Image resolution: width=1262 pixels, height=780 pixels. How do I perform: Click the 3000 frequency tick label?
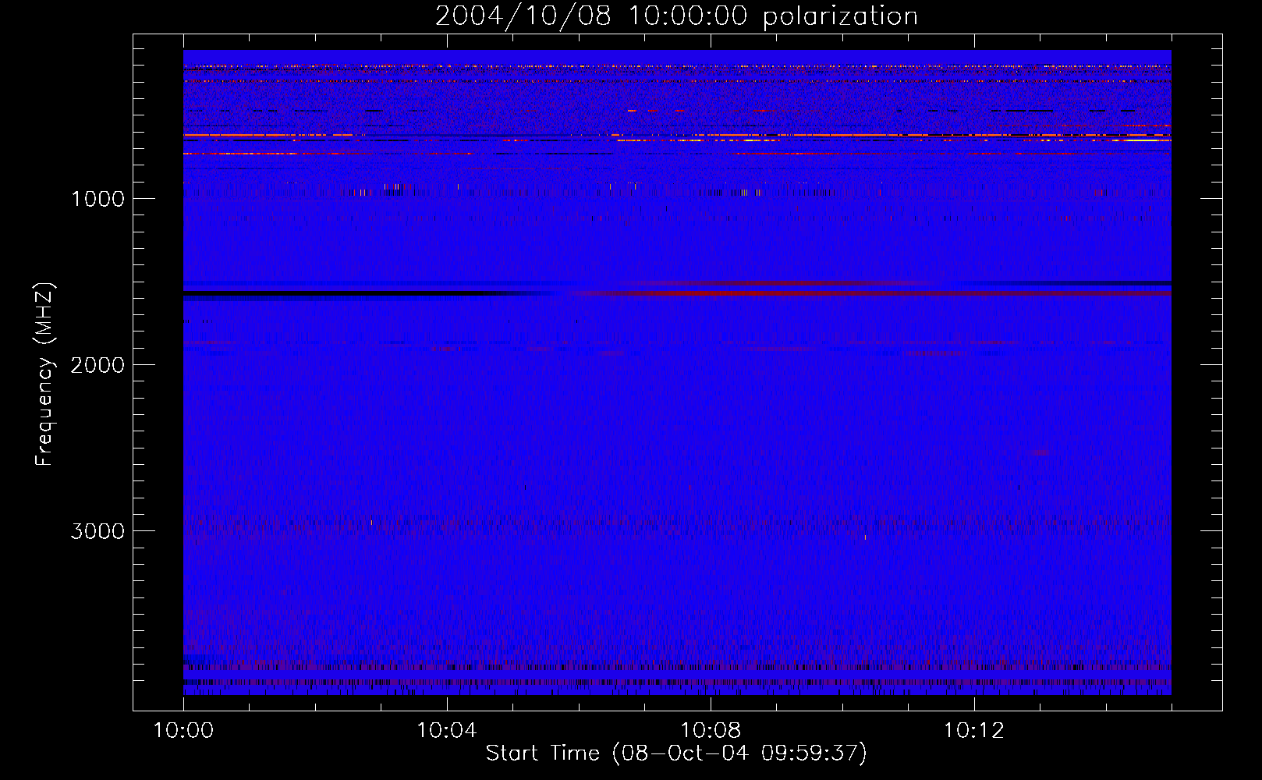pos(97,531)
